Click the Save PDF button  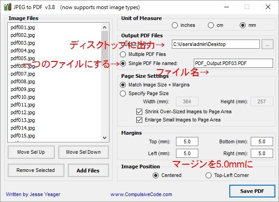pyautogui.click(x=252, y=191)
